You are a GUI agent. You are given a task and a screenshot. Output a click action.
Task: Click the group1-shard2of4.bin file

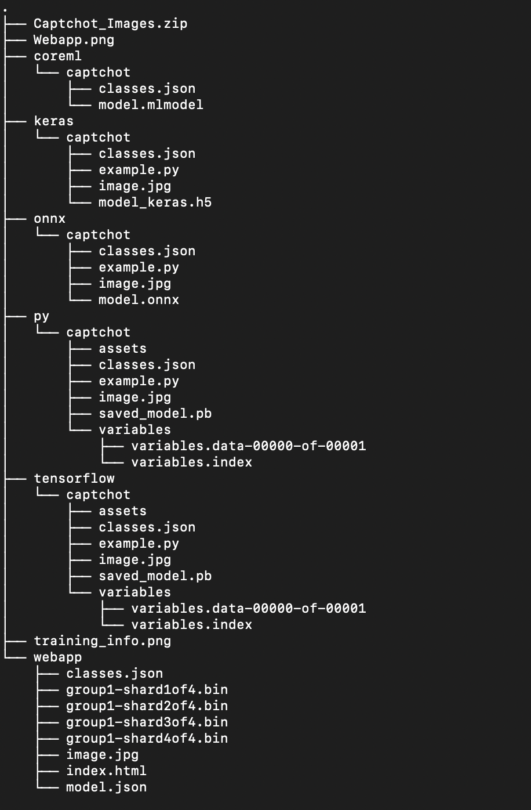[147, 706]
